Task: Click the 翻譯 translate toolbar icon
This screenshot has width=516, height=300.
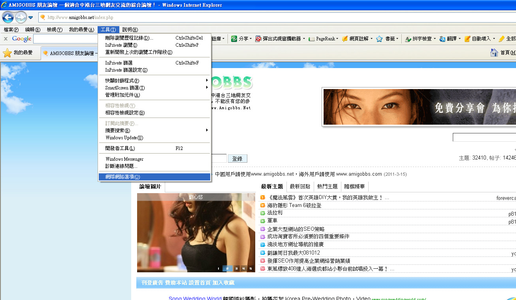Action: click(443, 39)
